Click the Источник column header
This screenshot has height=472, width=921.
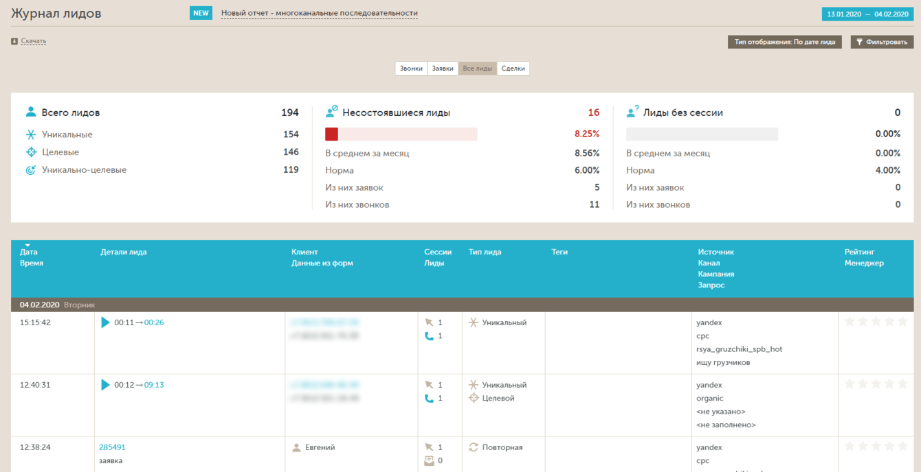[x=716, y=252]
